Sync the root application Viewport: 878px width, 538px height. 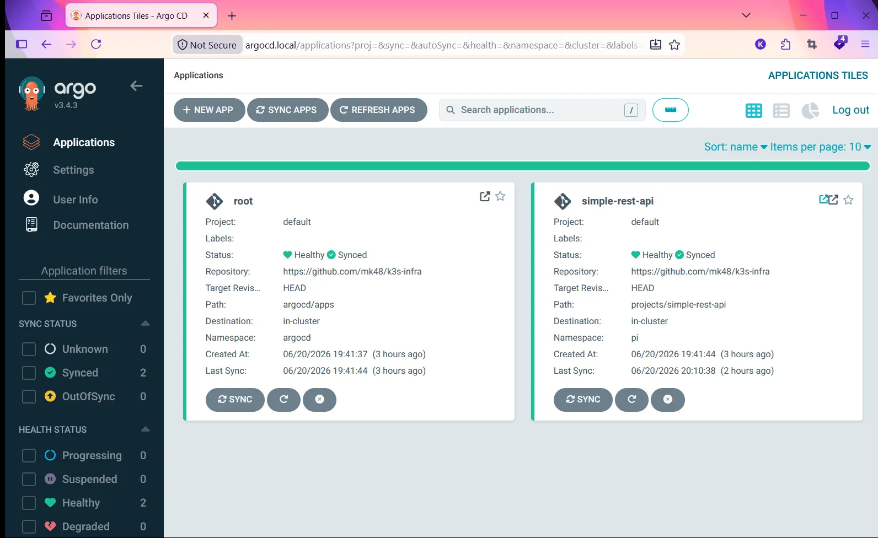coord(235,400)
